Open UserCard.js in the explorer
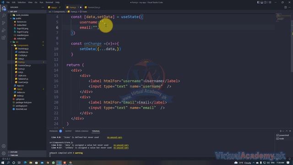The height and width of the screenshot is (165, 293). pos(23,82)
